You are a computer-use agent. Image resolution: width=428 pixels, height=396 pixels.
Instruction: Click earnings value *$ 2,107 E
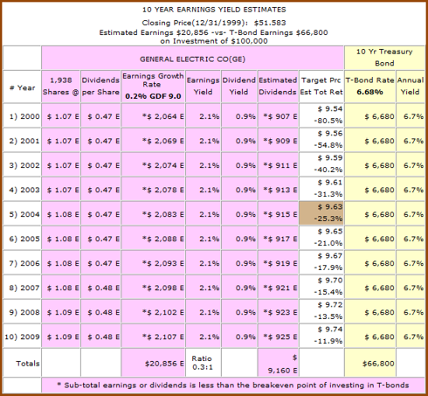(x=163, y=337)
